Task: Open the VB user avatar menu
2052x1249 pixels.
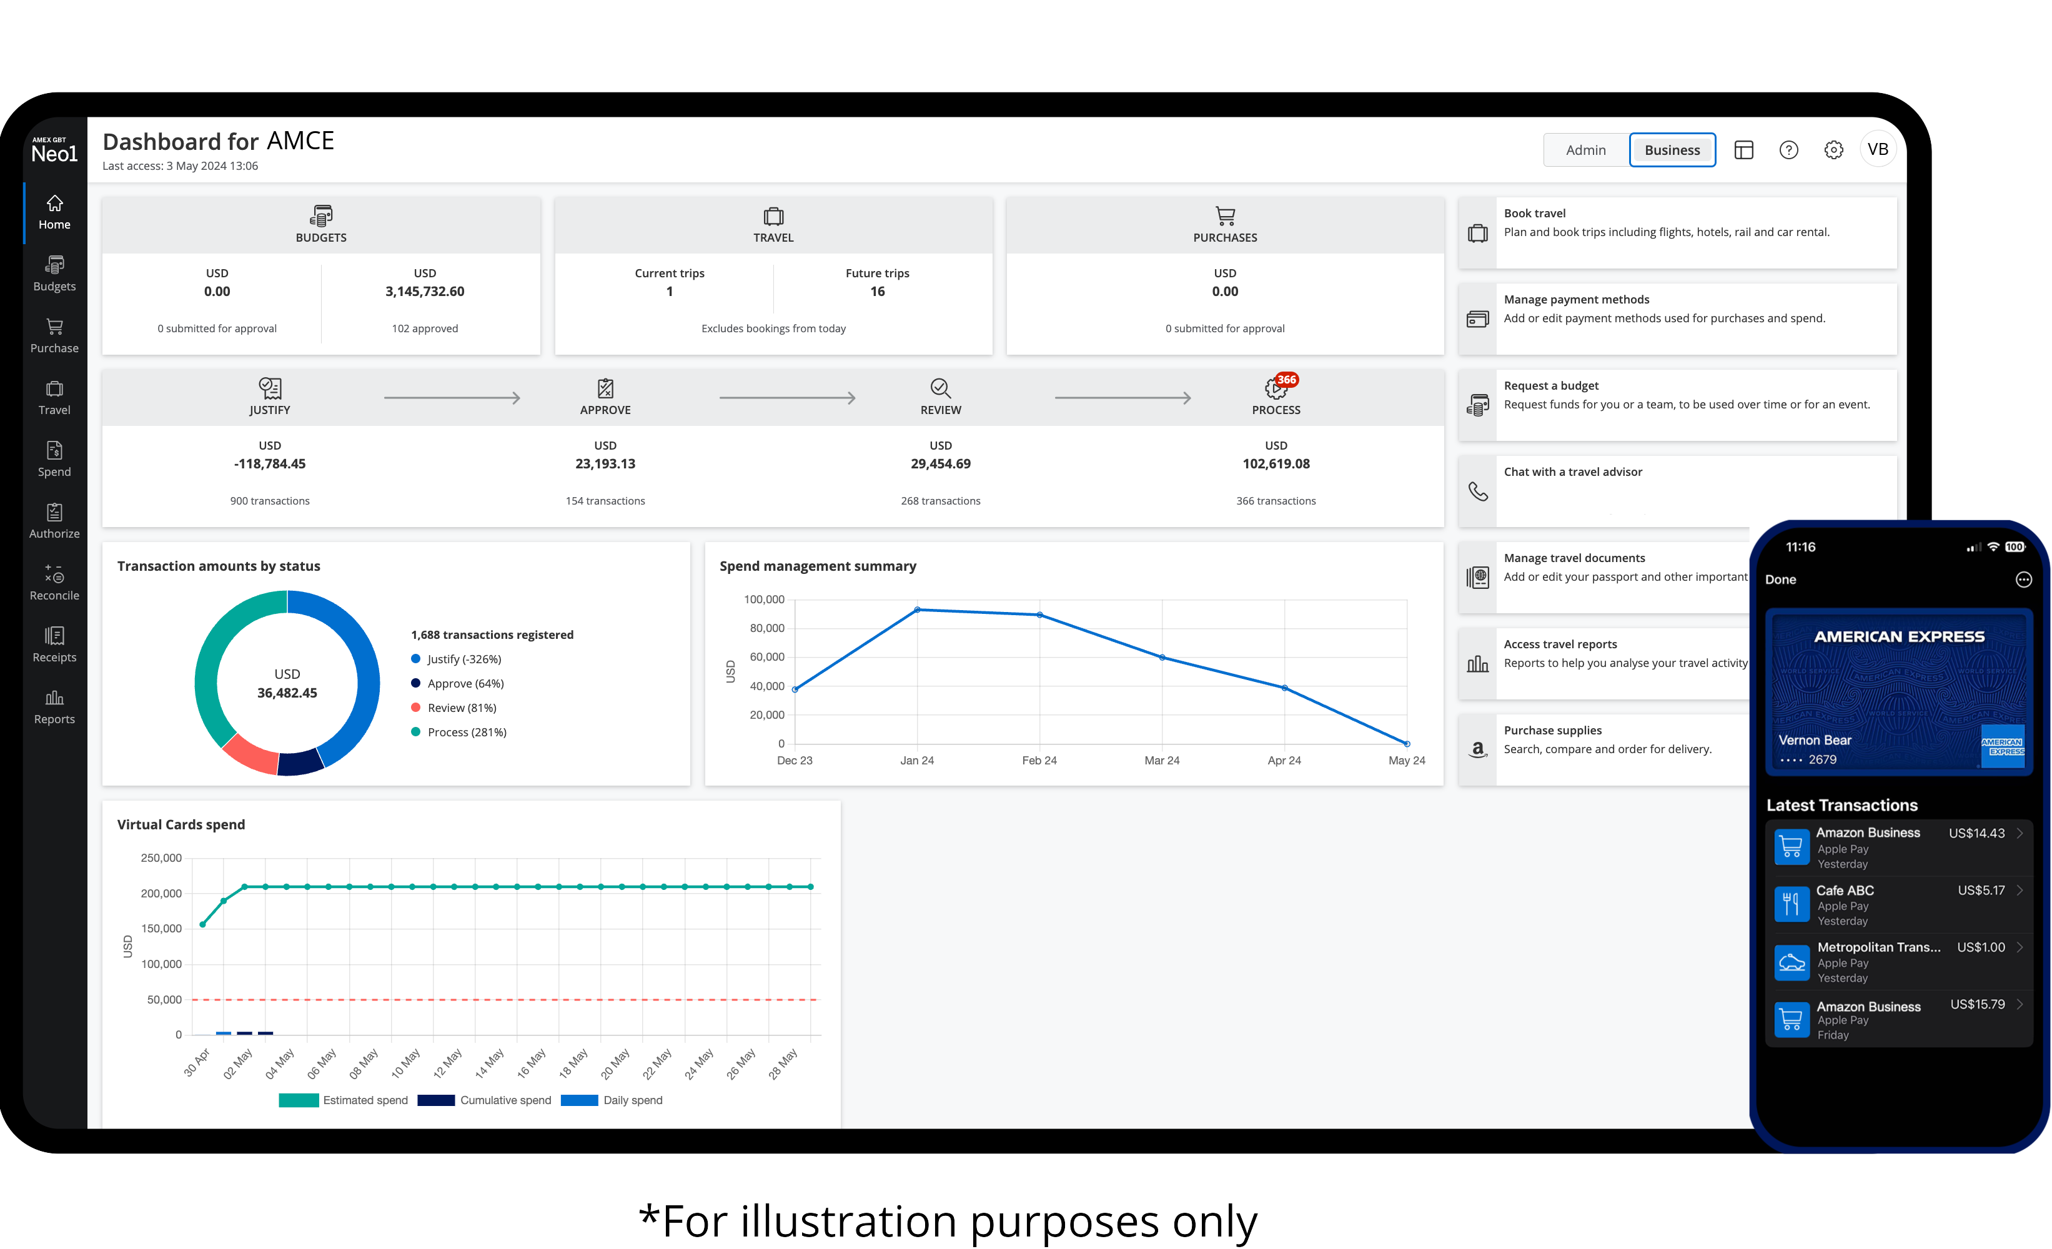Action: coord(1877,150)
